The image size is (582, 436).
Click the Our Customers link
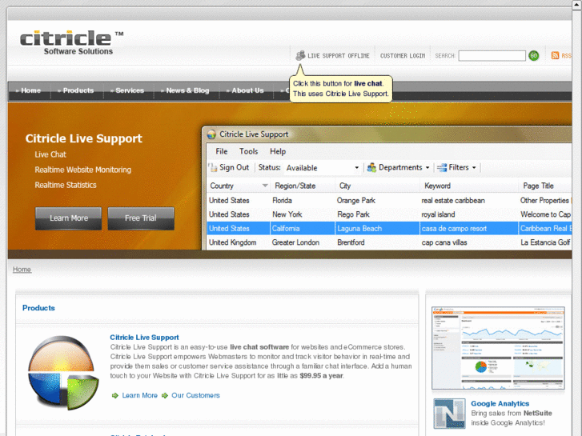[195, 395]
